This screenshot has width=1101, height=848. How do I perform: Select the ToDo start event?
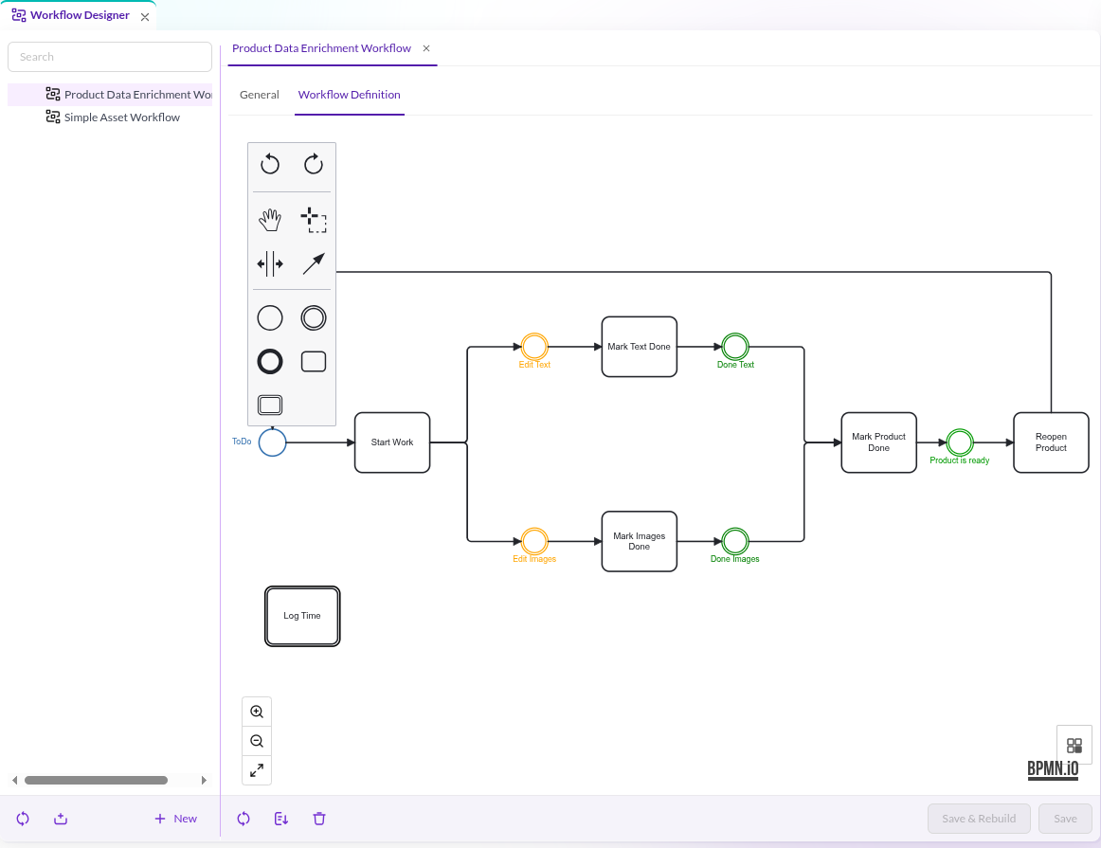[273, 442]
